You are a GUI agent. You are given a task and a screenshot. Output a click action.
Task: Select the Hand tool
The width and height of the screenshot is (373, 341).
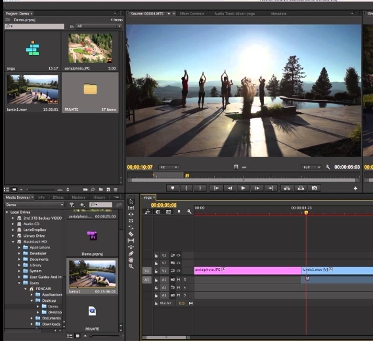[131, 260]
